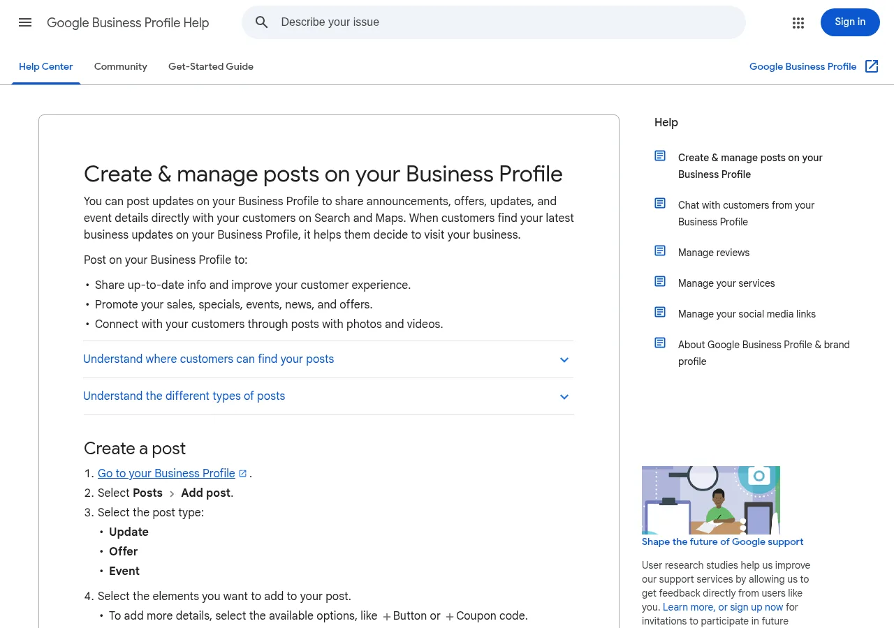Click the Google Business Profile Help title
The height and width of the screenshot is (628, 894).
[128, 23]
